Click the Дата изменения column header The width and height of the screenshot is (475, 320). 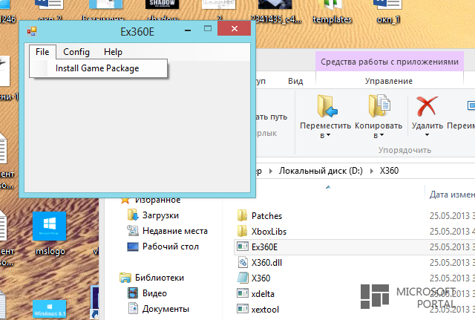452,195
